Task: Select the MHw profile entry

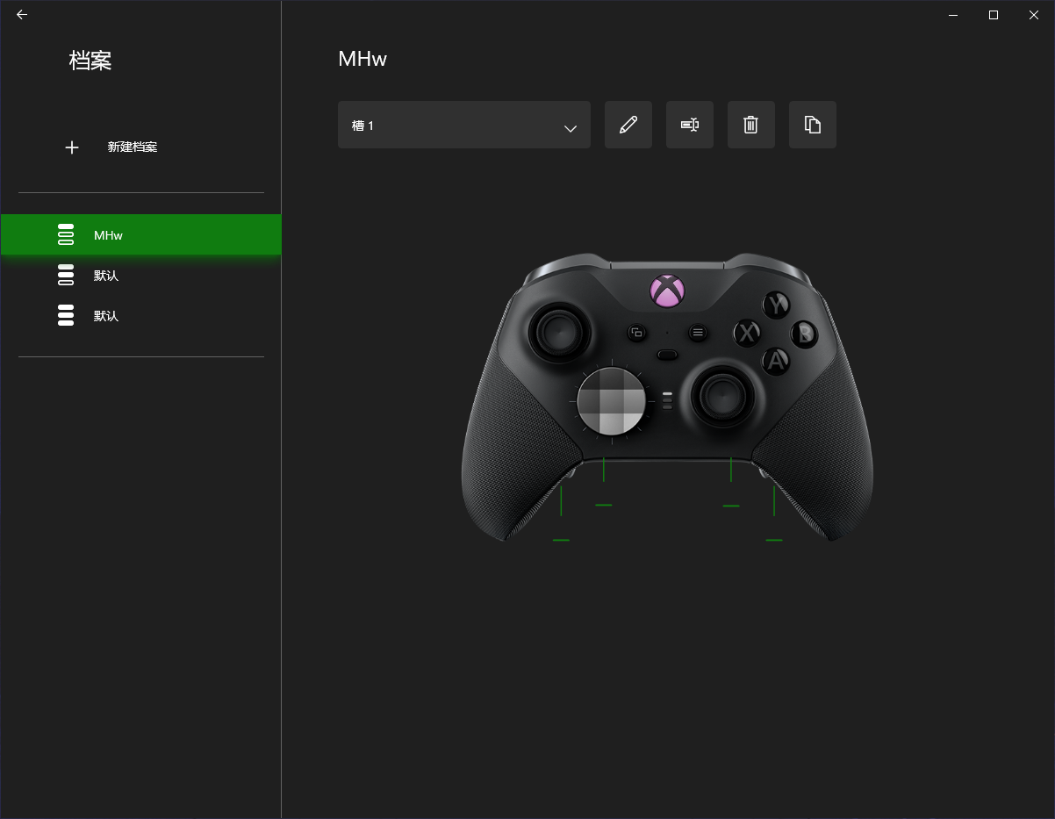Action: pyautogui.click(x=141, y=234)
